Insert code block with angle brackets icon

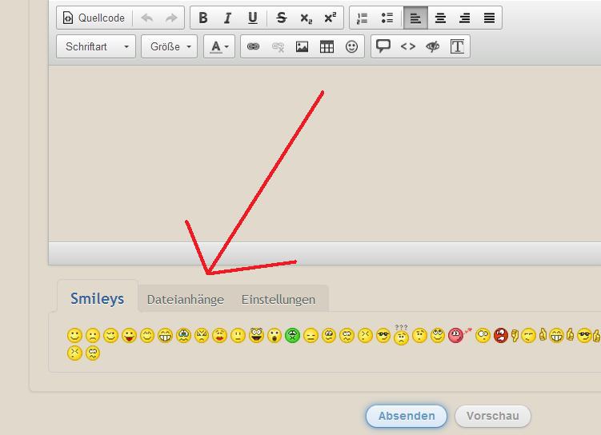click(408, 46)
